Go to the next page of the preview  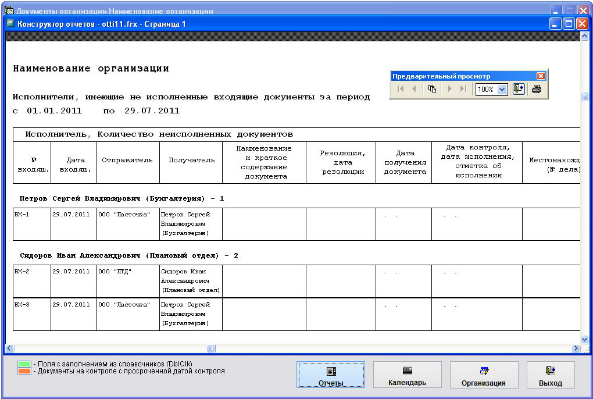click(449, 89)
